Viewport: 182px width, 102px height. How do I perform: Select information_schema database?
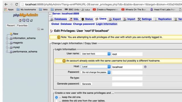click(x=24, y=38)
